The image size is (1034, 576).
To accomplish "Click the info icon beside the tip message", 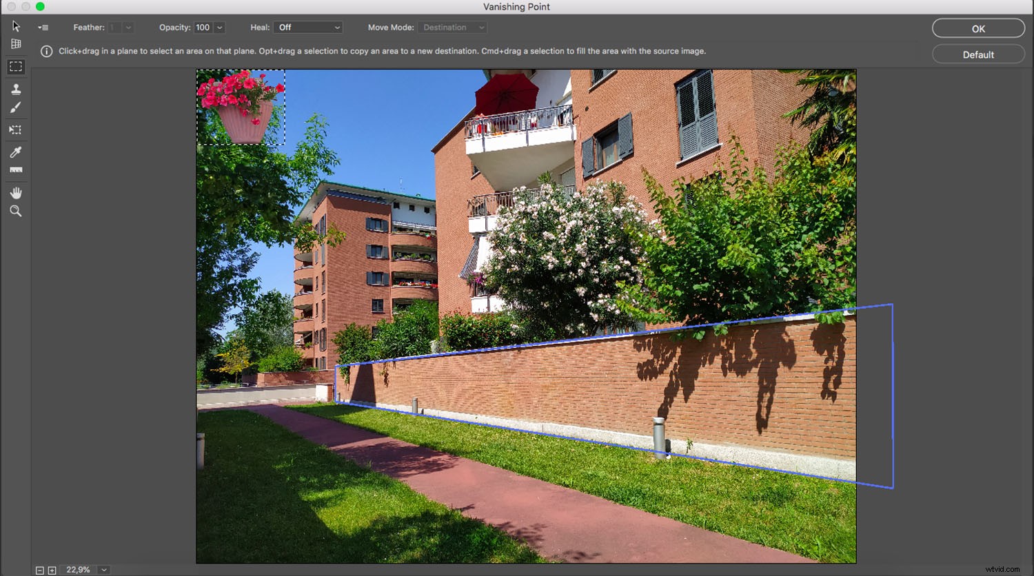I will point(45,50).
